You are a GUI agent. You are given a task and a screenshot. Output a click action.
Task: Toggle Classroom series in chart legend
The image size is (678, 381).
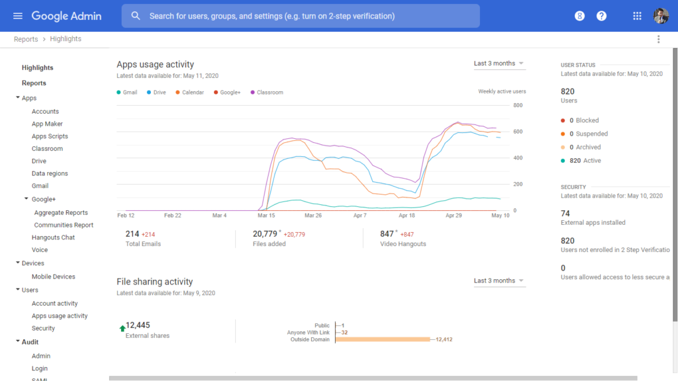click(x=267, y=93)
